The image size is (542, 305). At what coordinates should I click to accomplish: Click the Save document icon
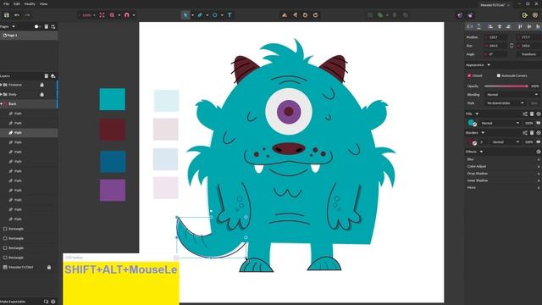coord(6,15)
